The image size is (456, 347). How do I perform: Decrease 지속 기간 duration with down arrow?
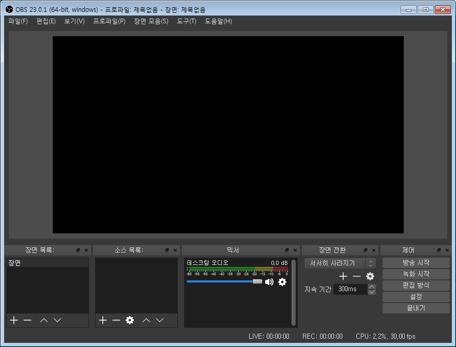pos(372,292)
